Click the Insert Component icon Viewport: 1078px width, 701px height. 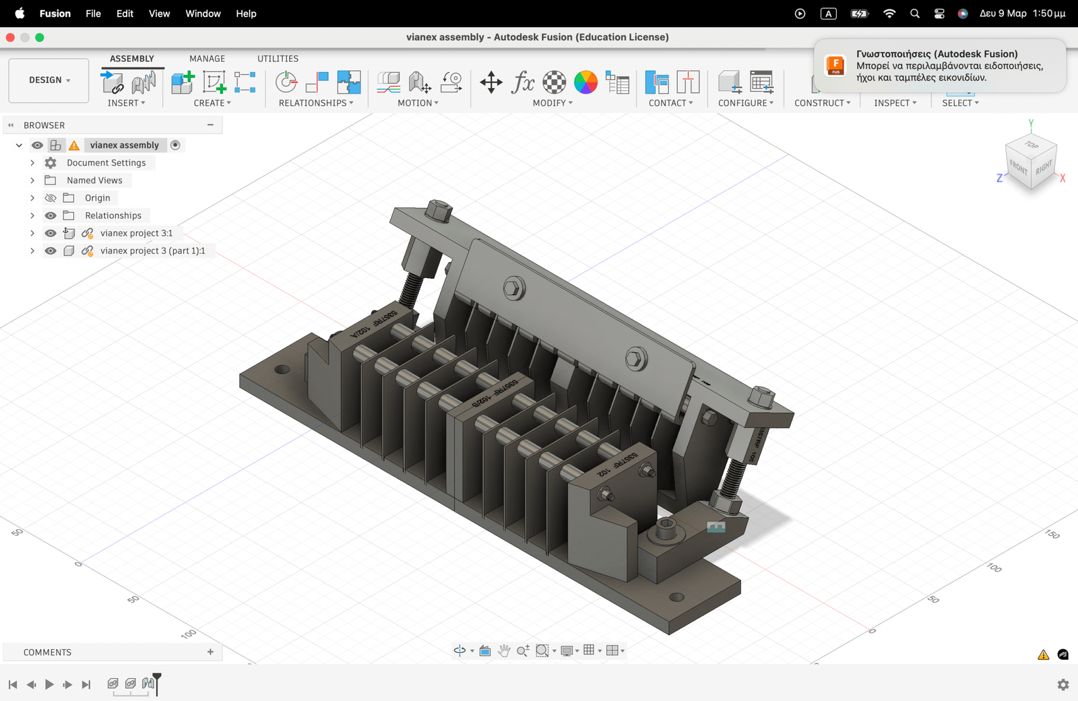tap(113, 83)
